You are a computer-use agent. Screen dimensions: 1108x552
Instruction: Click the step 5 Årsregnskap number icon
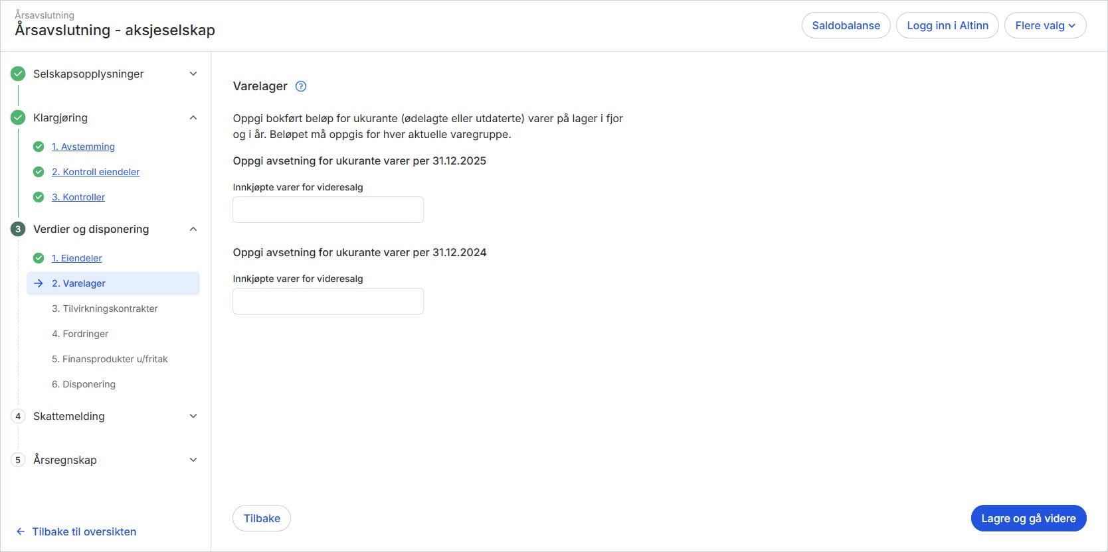click(18, 460)
